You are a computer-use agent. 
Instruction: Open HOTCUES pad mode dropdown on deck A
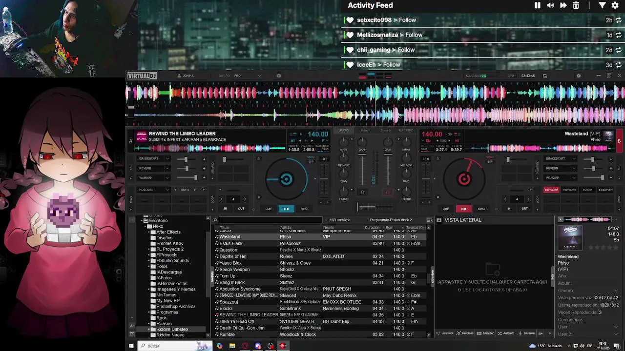(x=167, y=190)
